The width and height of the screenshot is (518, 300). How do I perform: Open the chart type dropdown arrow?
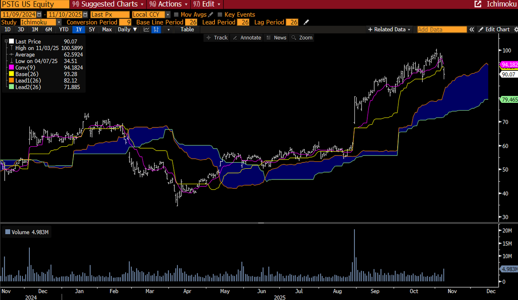168,29
